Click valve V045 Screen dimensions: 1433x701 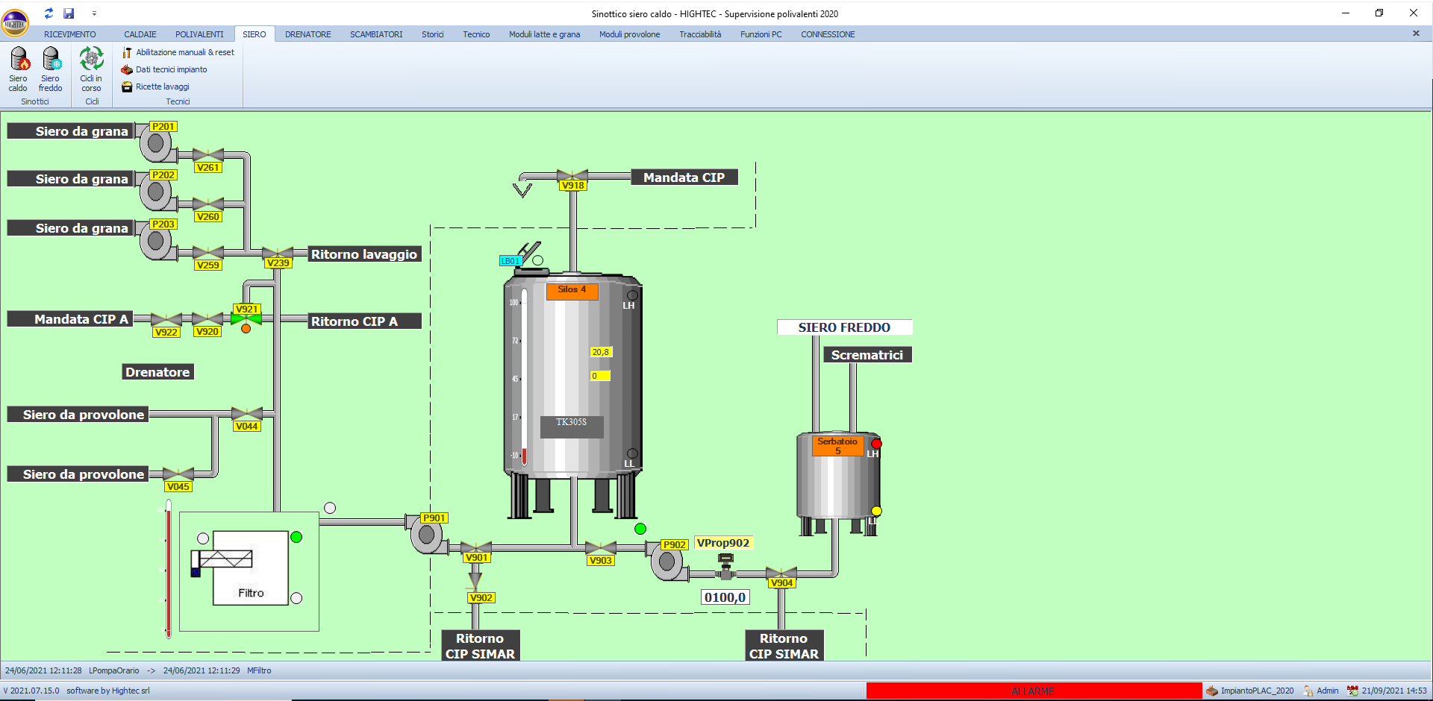click(x=178, y=474)
